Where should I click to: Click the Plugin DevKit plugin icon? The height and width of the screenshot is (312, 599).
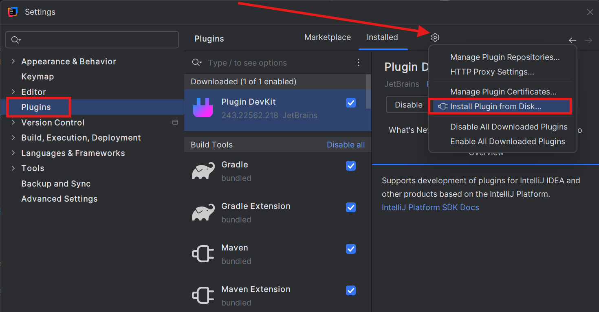[x=203, y=108]
